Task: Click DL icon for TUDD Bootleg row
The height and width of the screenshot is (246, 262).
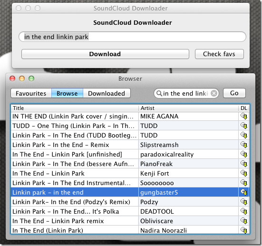Action: pos(244,135)
